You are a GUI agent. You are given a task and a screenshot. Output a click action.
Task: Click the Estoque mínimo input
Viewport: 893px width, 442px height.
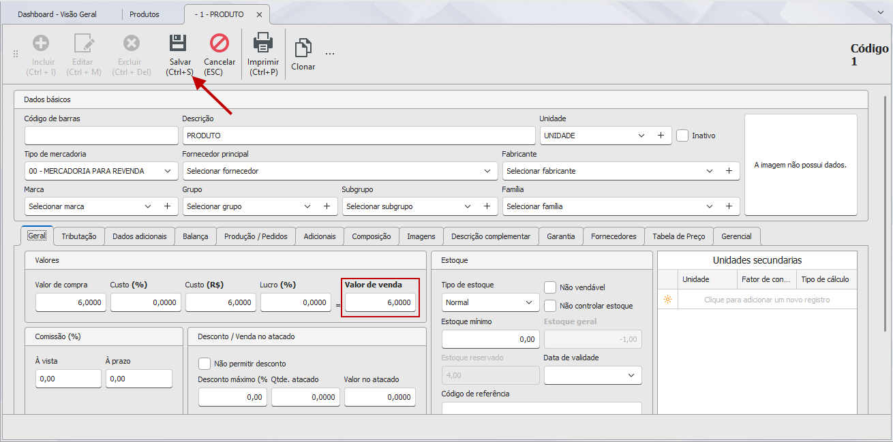coord(491,339)
